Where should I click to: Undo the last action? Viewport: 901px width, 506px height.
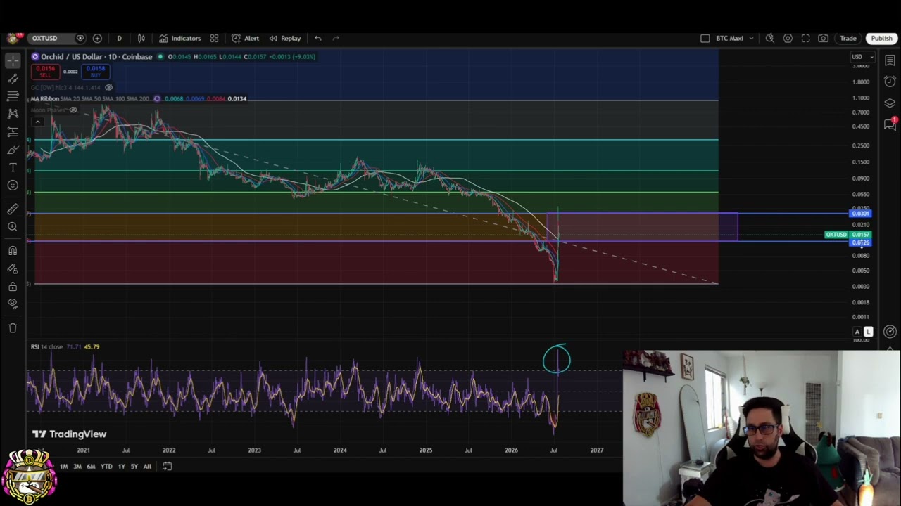click(x=318, y=38)
